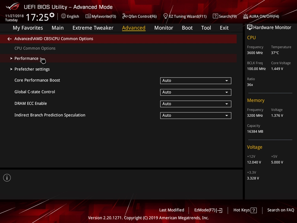Go to the Monitor tab
The image size is (297, 223).
[x=164, y=28]
